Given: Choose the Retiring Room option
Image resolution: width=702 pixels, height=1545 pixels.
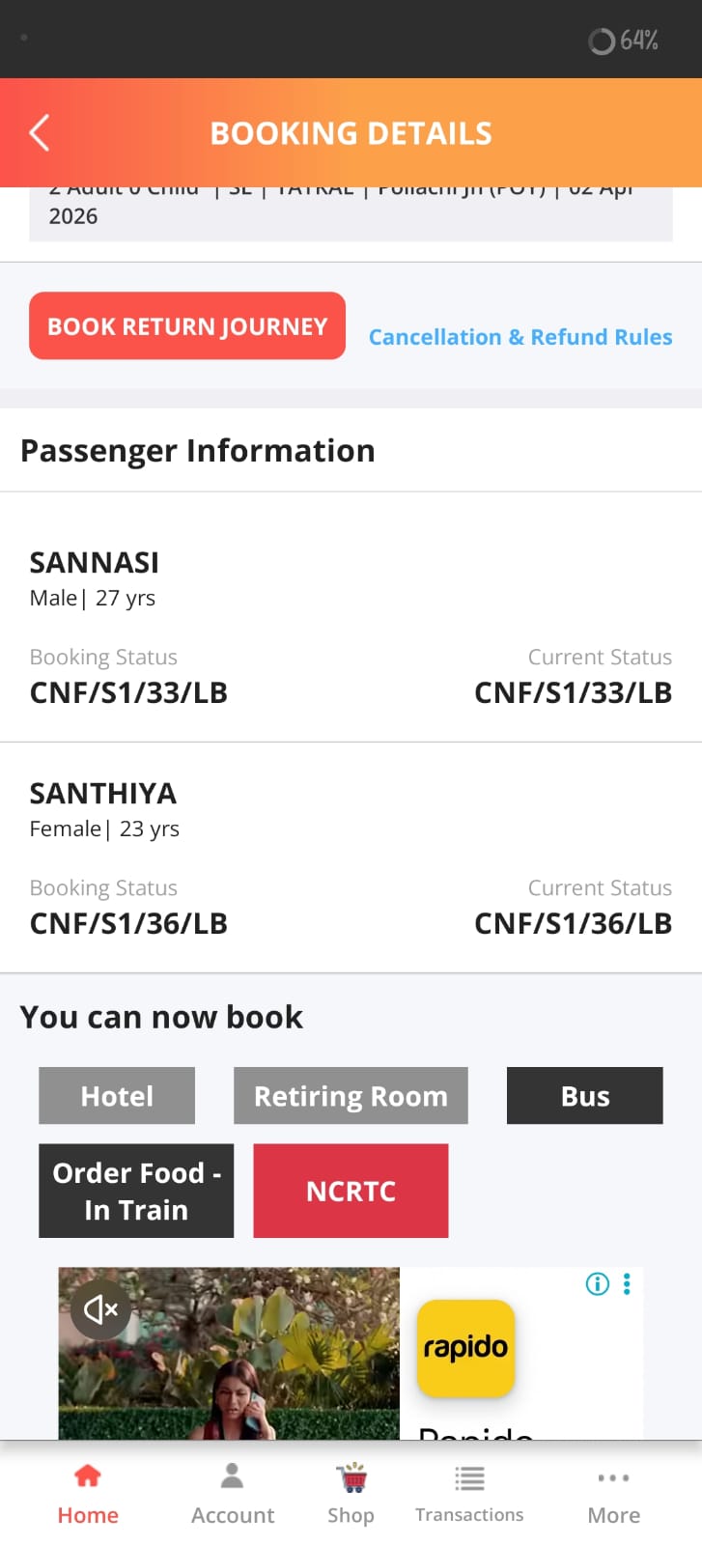Looking at the screenshot, I should (x=351, y=1096).
